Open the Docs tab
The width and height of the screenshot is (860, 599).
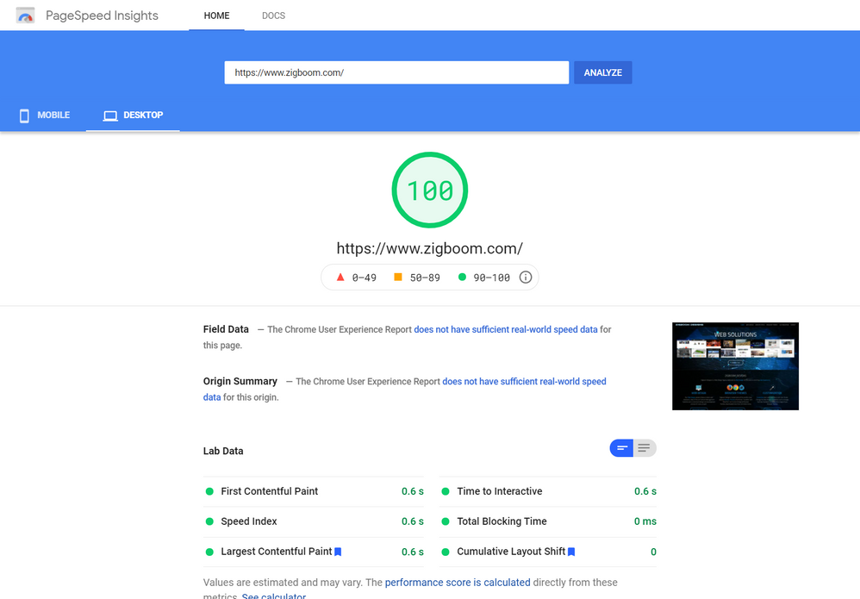[x=273, y=16]
